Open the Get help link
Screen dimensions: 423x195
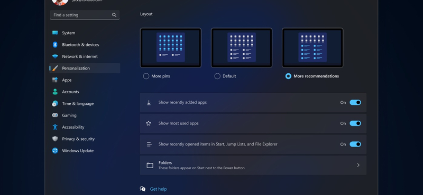coord(158,189)
